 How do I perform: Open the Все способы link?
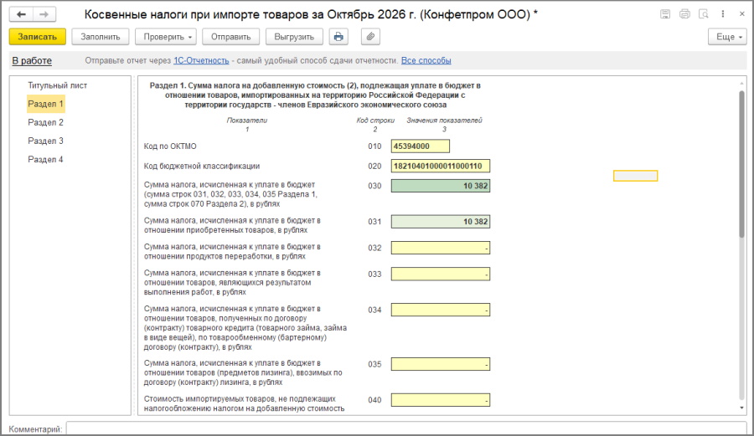click(426, 60)
